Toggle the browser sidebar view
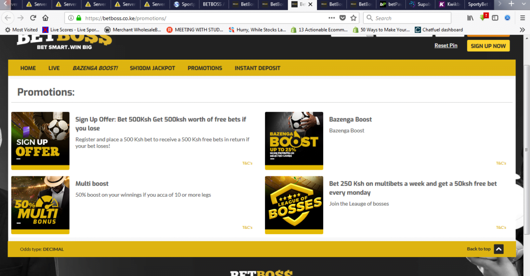Image resolution: width=530 pixels, height=276 pixels. click(x=495, y=18)
